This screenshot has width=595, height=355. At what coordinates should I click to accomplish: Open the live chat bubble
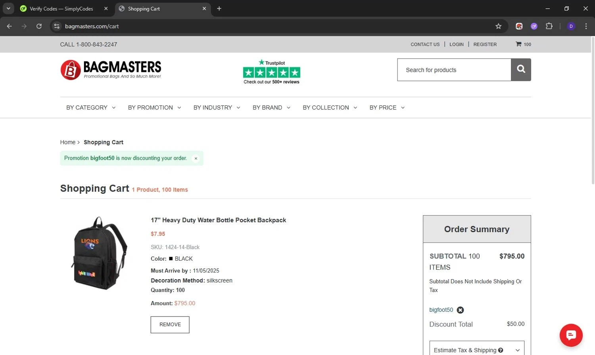(571, 335)
